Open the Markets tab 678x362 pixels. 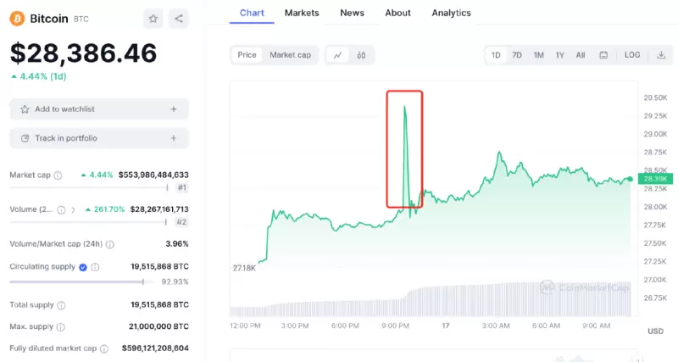point(302,13)
